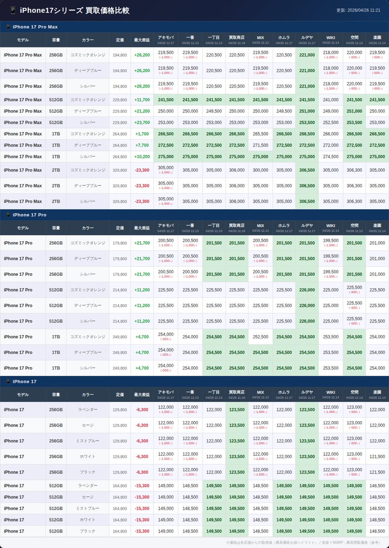Click the +21,200 profit for Pro Max 512GB ディープブルー
This screenshot has height=548, width=389.
click(x=142, y=111)
